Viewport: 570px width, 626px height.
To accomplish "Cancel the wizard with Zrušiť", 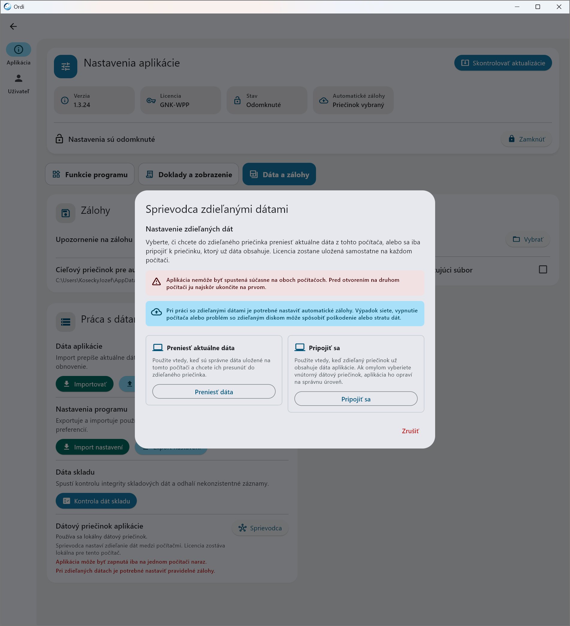I will 410,431.
